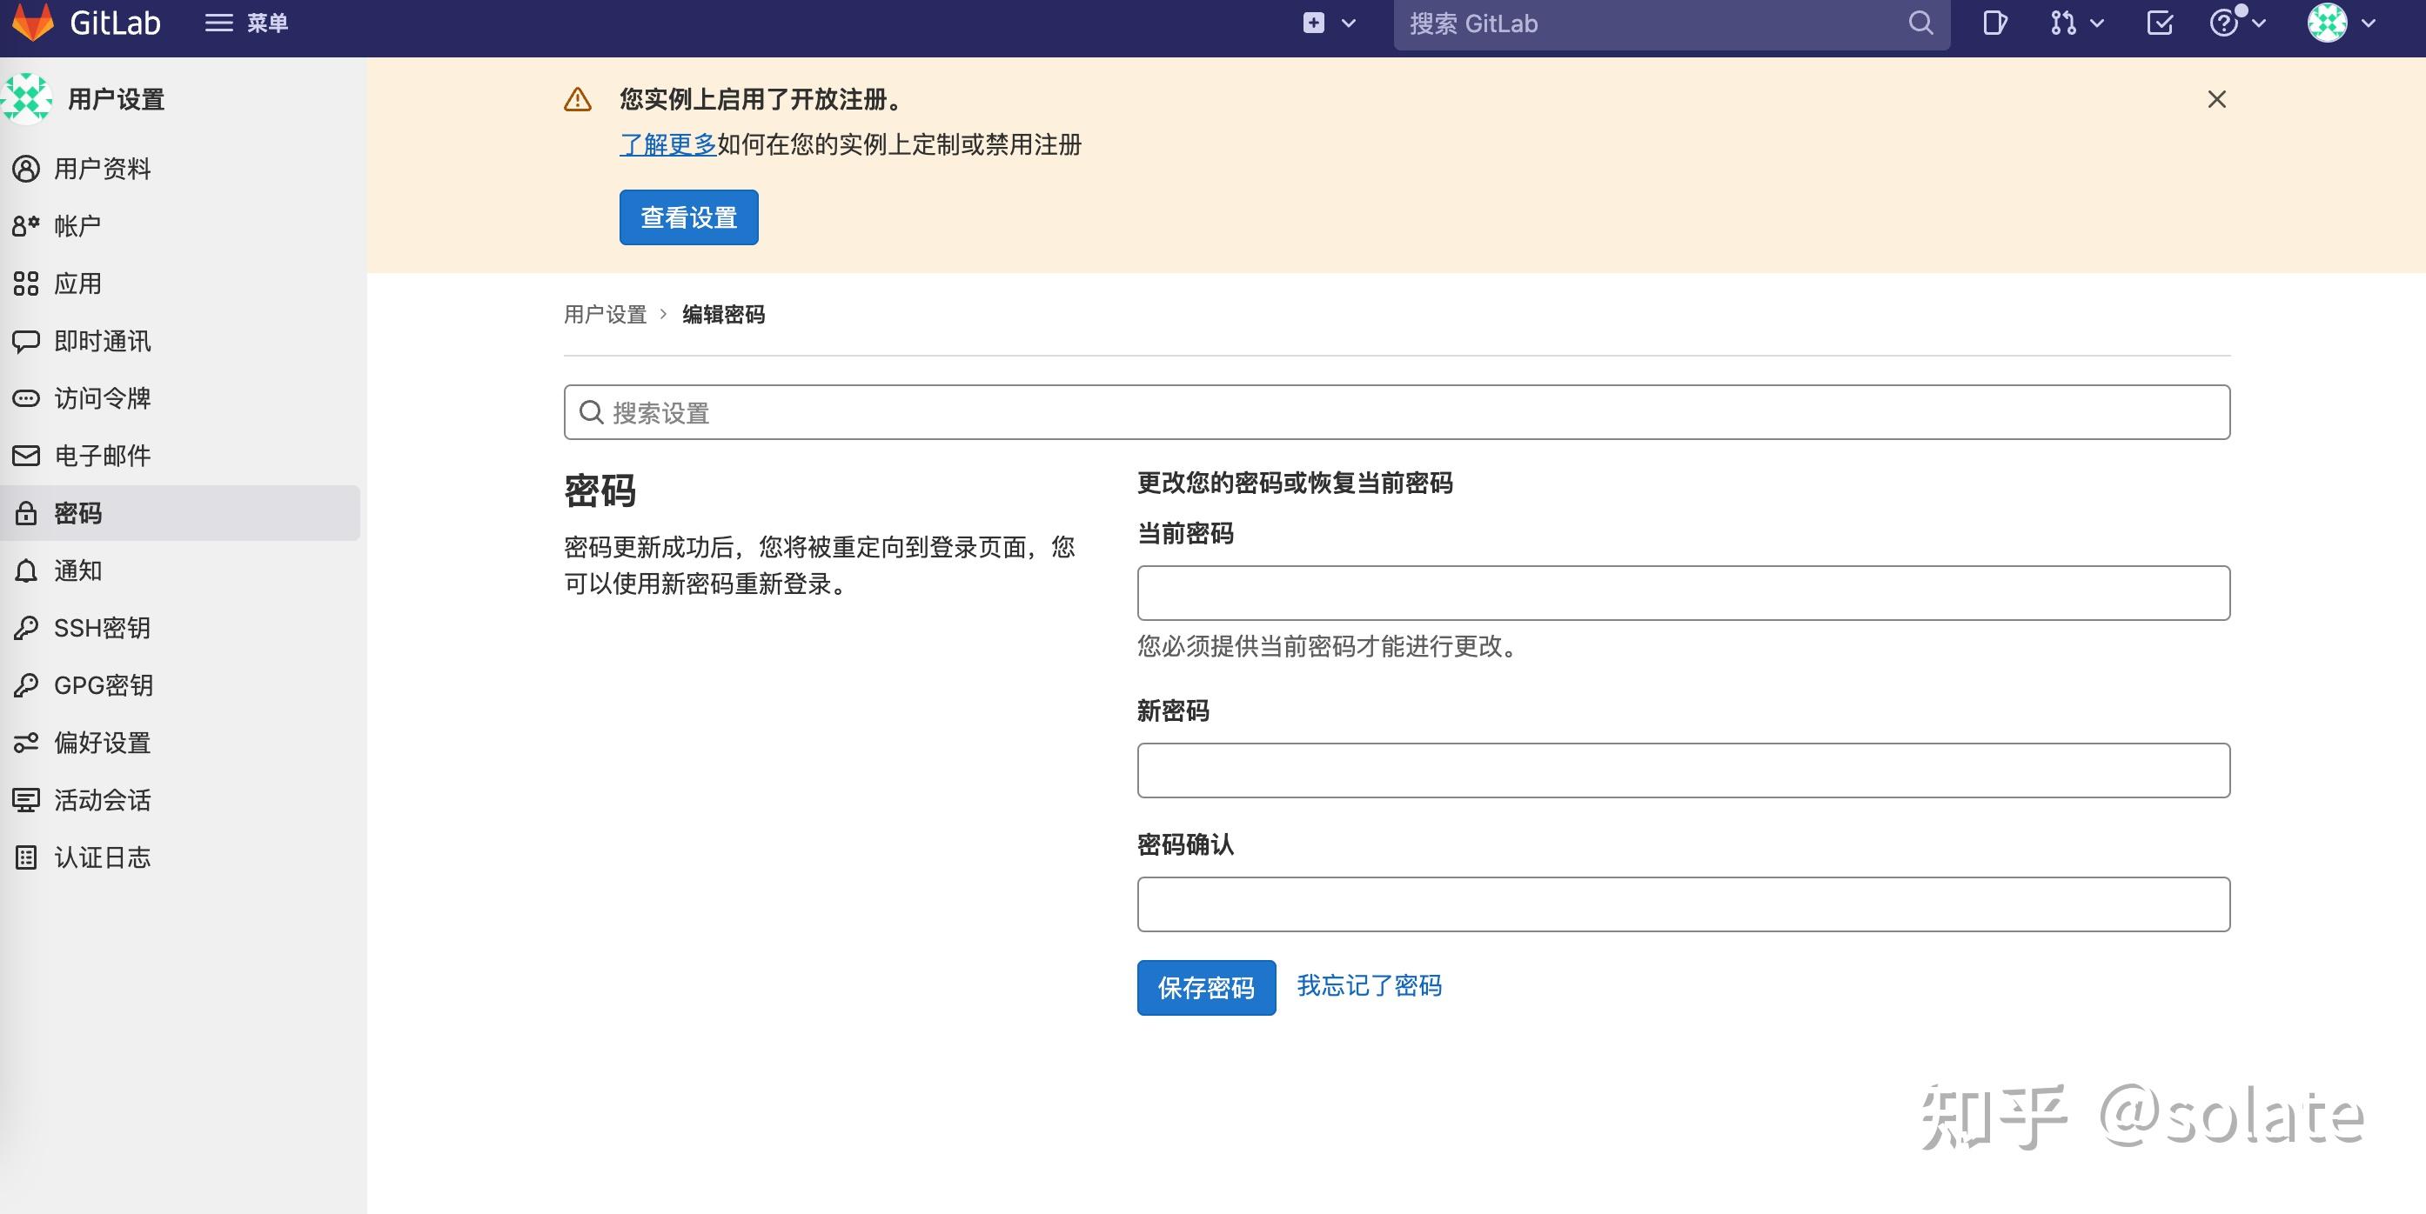
Task: Select SSH密钥 using its key icon
Action: pyautogui.click(x=25, y=628)
